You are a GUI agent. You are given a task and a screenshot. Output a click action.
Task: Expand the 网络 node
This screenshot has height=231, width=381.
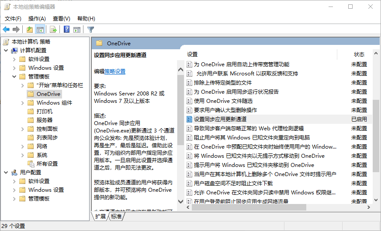click(x=22, y=146)
